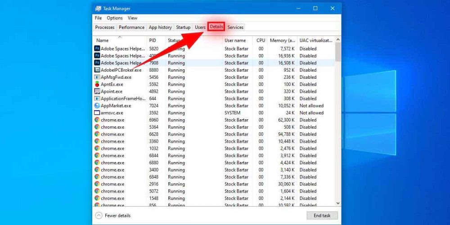Select the Apoint.exe process icon

pyautogui.click(x=97, y=91)
